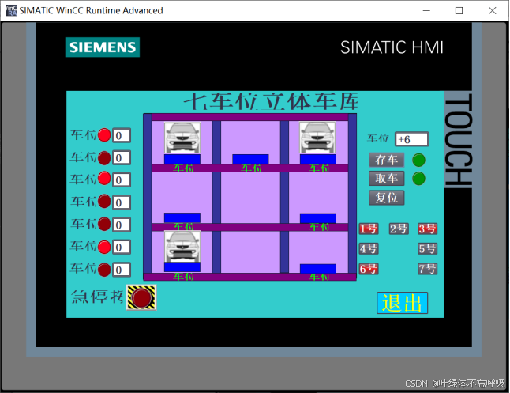The height and width of the screenshot is (393, 510).
Task: Click the 退出 exit button
Action: pos(402,303)
